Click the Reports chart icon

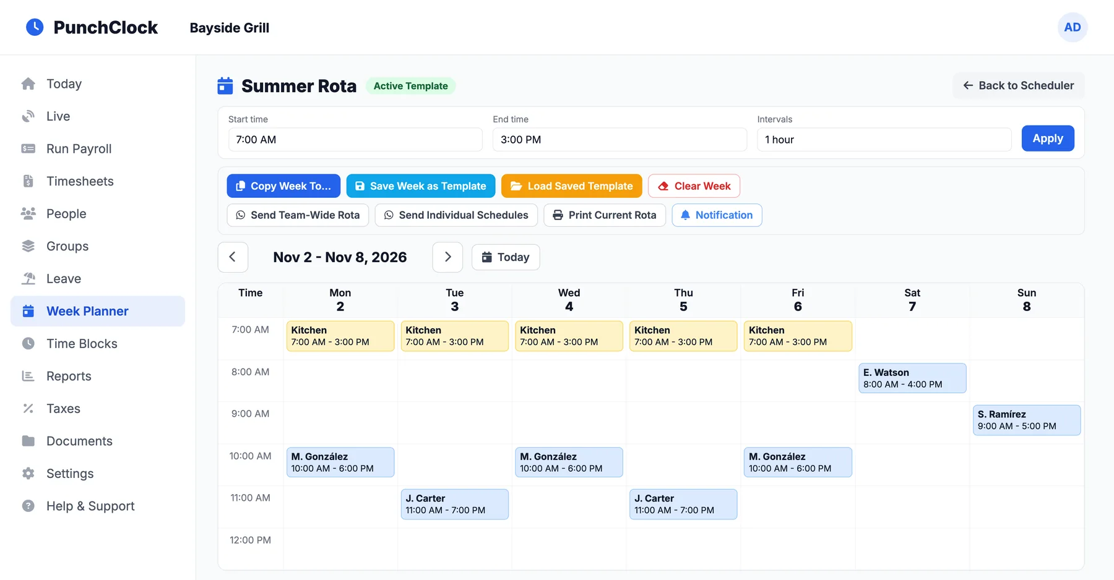pyautogui.click(x=28, y=376)
